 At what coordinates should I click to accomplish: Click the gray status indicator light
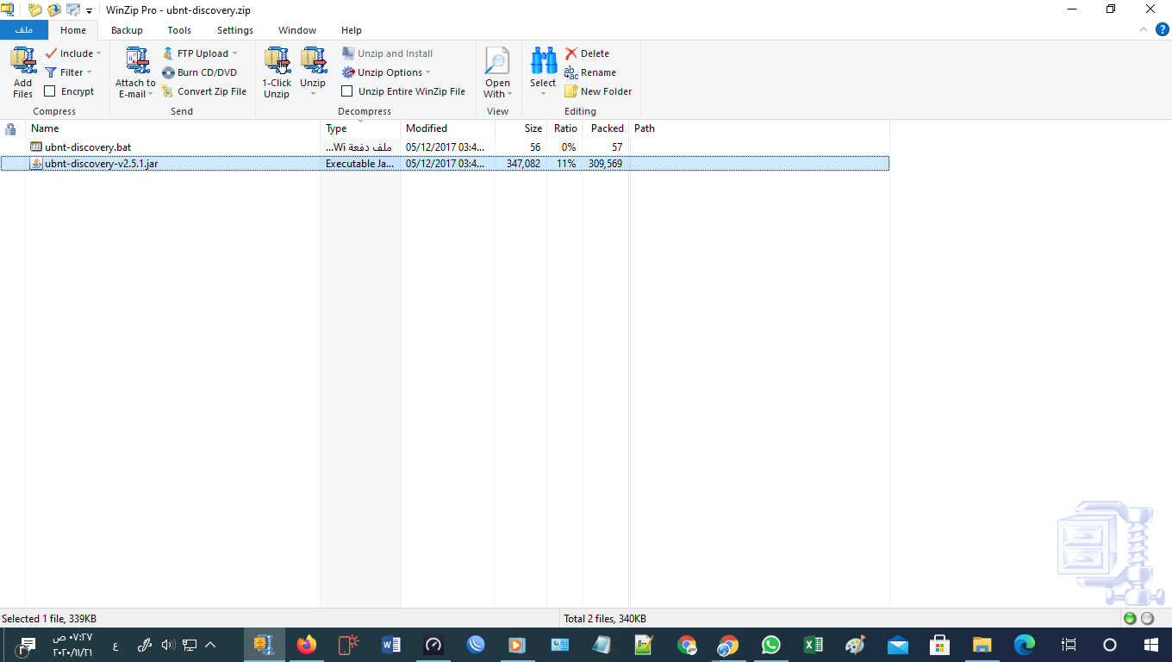[1147, 618]
